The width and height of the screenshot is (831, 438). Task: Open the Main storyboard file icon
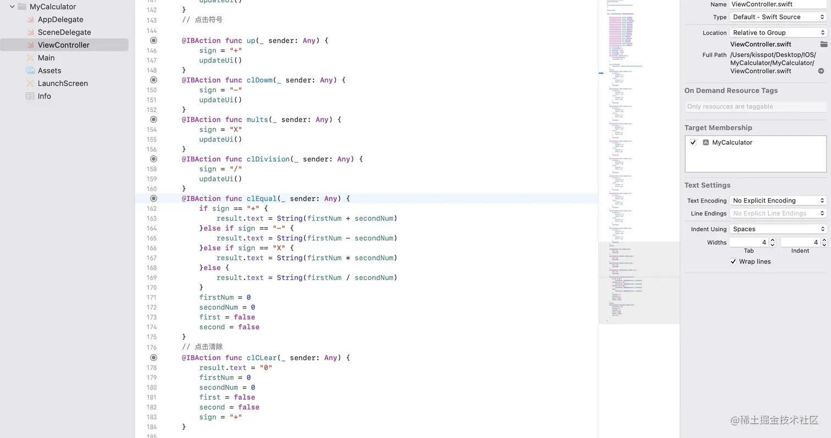point(30,58)
